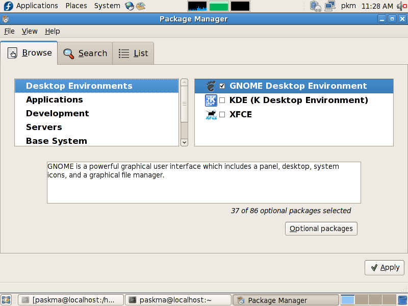Select the Desktop Environments category

[x=96, y=86]
